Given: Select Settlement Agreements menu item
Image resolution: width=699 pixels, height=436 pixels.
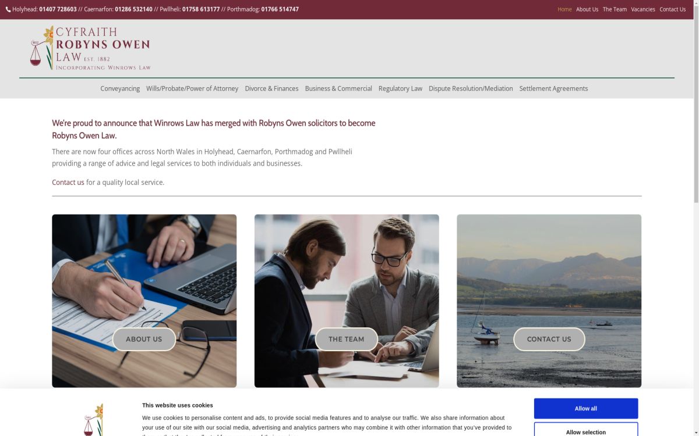Looking at the screenshot, I should tap(553, 88).
